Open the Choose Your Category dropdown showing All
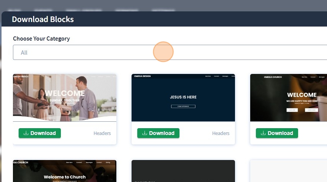This screenshot has height=182, width=327. tap(170, 52)
